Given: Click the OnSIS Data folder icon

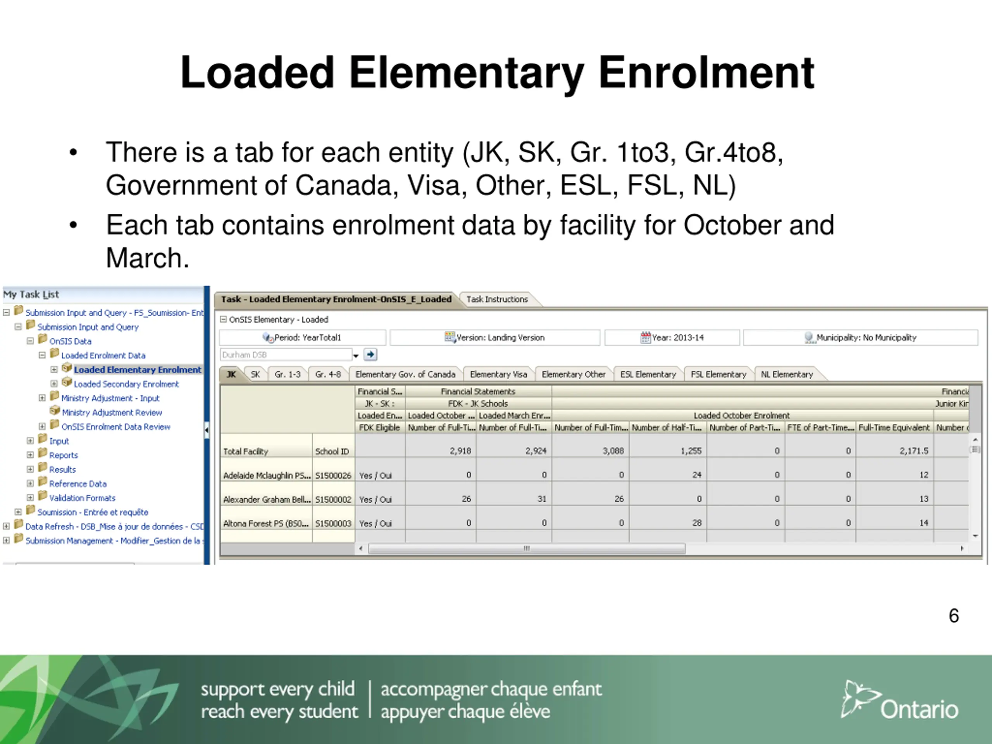Looking at the screenshot, I should tap(43, 340).
